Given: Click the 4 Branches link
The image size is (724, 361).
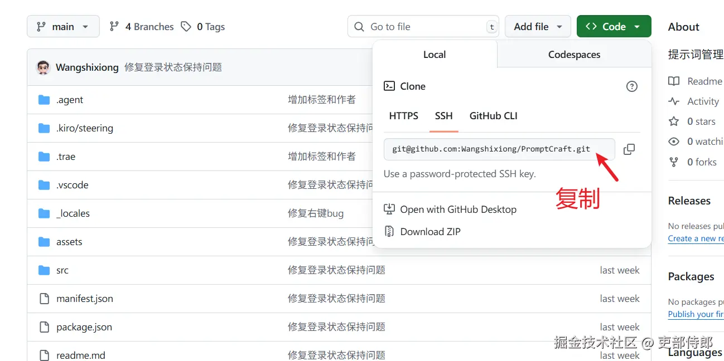Looking at the screenshot, I should pos(142,27).
